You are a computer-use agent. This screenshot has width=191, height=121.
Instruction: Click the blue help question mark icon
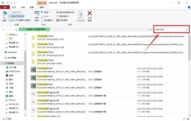[x=189, y=7]
